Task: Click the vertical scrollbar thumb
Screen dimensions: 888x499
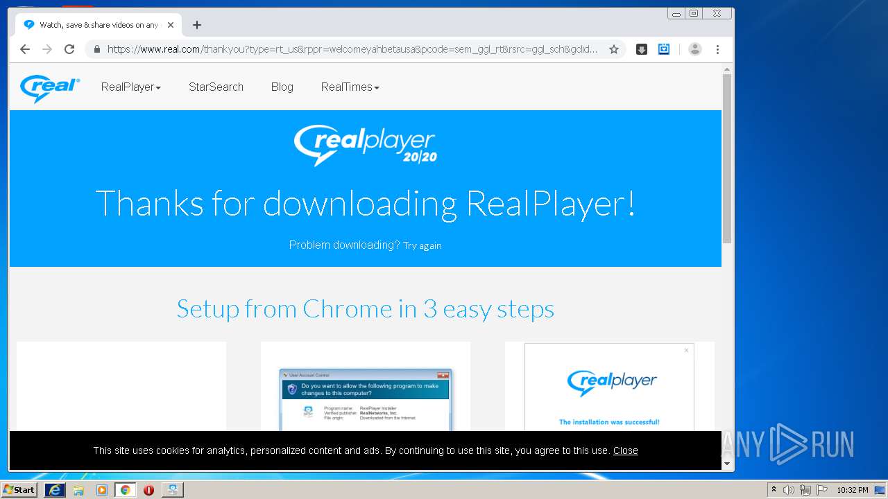Action: pyautogui.click(x=727, y=159)
